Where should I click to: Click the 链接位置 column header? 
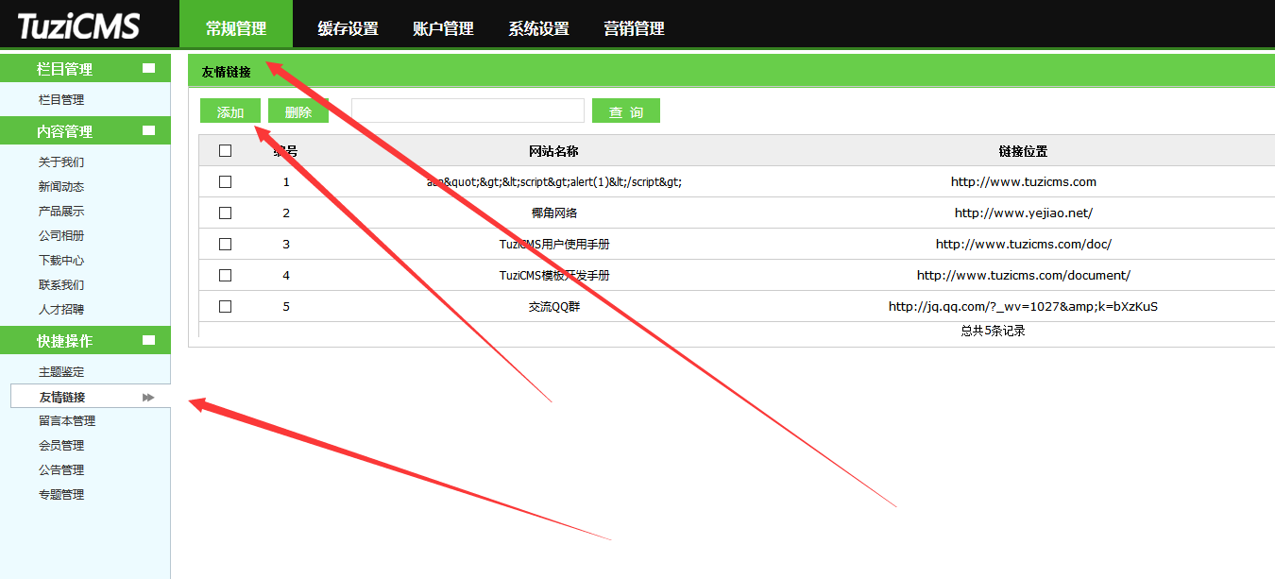pyautogui.click(x=1023, y=151)
